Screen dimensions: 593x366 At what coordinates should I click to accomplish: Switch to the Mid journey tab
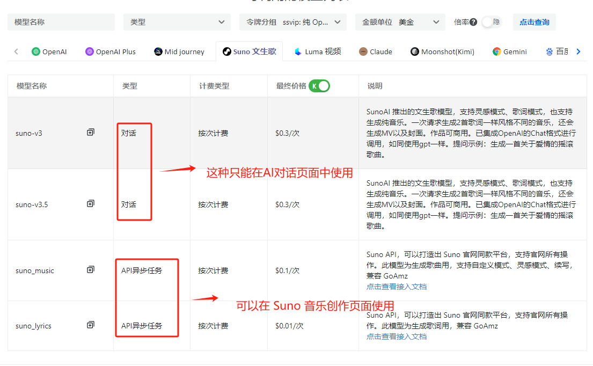[x=179, y=52]
